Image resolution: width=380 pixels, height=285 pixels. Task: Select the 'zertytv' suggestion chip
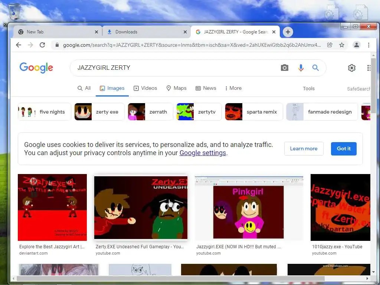click(199, 112)
